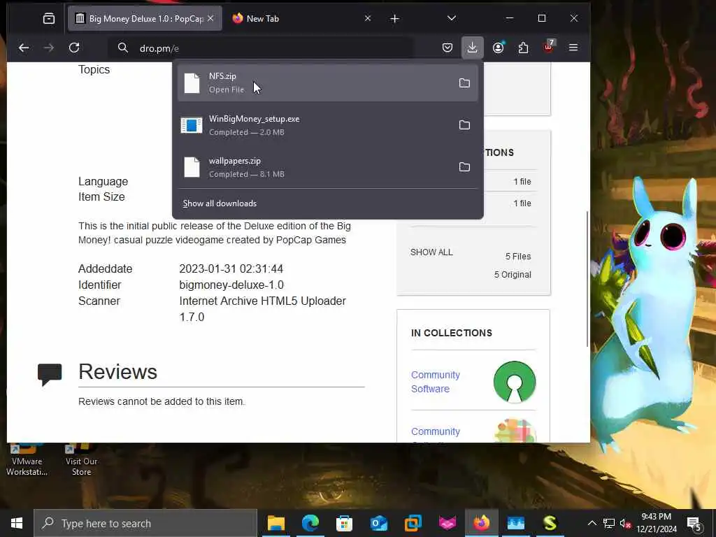
Task: Open the pink cat-face app in taskbar
Action: (447, 523)
